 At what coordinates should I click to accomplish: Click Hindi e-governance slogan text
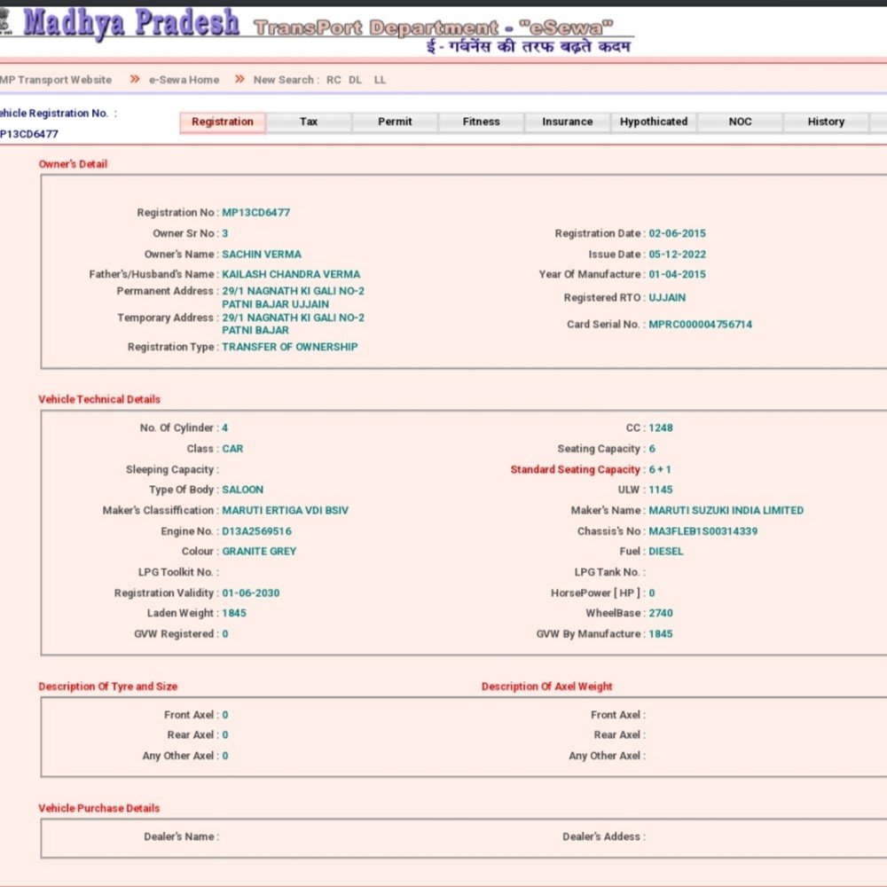tap(529, 46)
